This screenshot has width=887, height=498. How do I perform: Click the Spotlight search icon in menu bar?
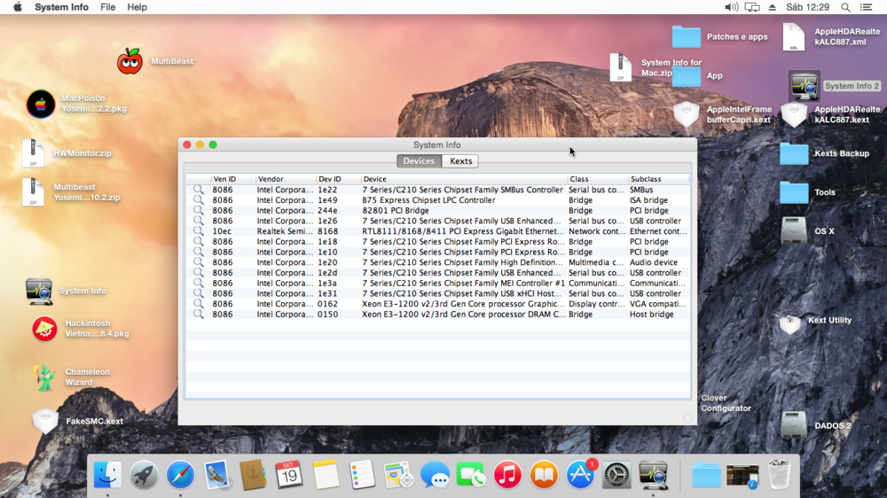[x=845, y=7]
